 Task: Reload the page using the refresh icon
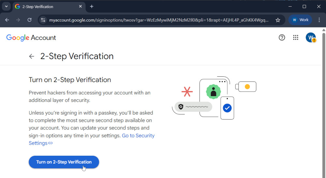[29, 20]
